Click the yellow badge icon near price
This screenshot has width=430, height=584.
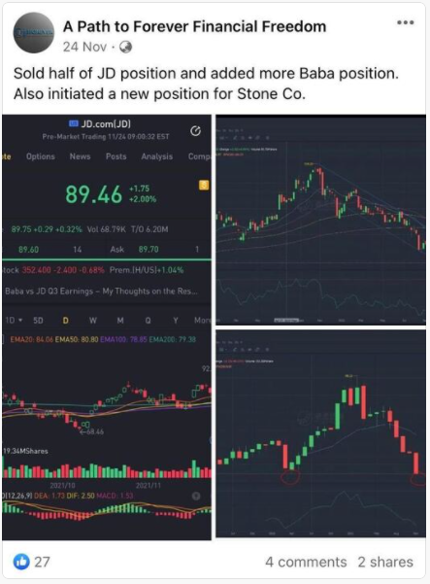click(x=204, y=185)
